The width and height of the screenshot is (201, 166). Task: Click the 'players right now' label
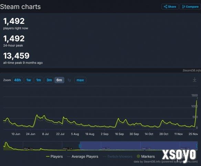pyautogui.click(x=15, y=28)
